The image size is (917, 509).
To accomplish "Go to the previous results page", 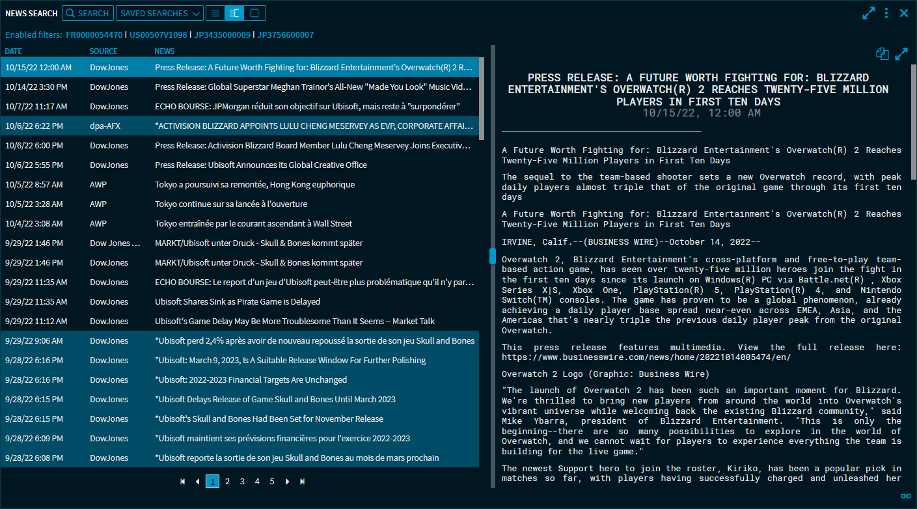I will [197, 482].
